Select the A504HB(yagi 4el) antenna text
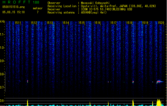The width and height of the screenshot is (167, 106). click(94, 12)
